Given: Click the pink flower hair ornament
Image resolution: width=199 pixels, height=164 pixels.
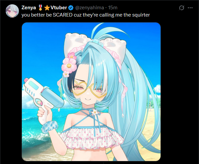Looking at the screenshot, I should click(69, 64).
